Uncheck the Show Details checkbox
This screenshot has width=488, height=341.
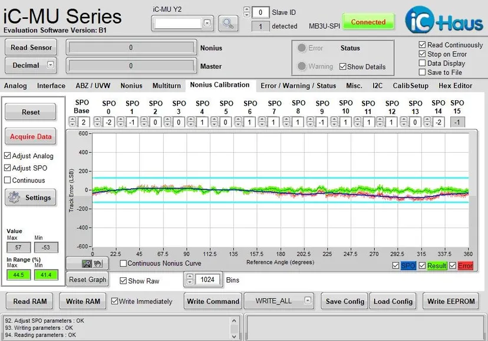click(342, 66)
